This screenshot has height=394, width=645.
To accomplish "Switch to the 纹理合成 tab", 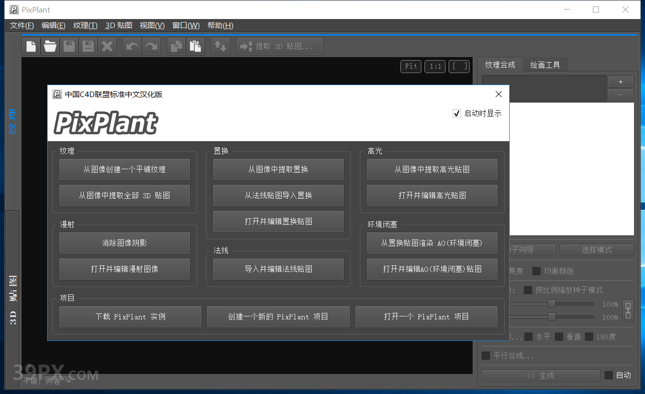I will coord(500,65).
